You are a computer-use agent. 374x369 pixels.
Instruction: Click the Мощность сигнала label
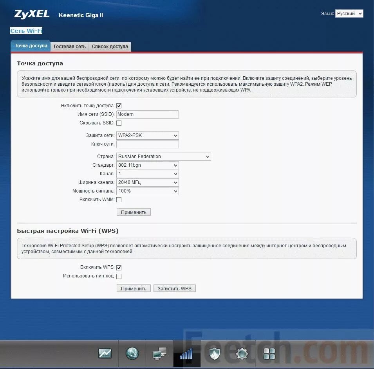click(94, 191)
